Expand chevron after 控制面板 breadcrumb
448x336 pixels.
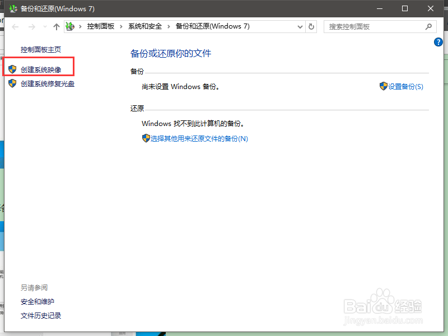click(x=121, y=26)
